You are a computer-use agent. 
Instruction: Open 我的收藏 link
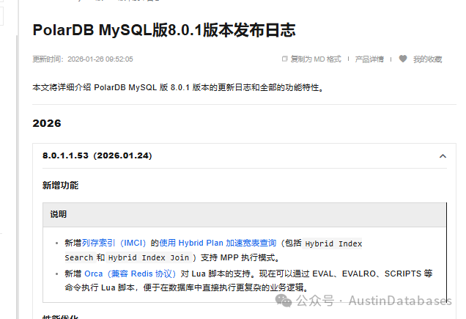coord(427,59)
